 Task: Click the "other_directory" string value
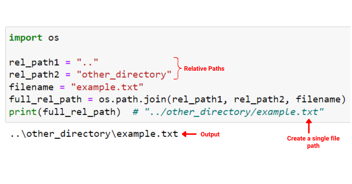[124, 74]
